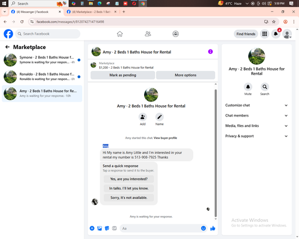The image size is (299, 239).
Task: Open the Groups icon in top navigation
Action: [x=175, y=34]
